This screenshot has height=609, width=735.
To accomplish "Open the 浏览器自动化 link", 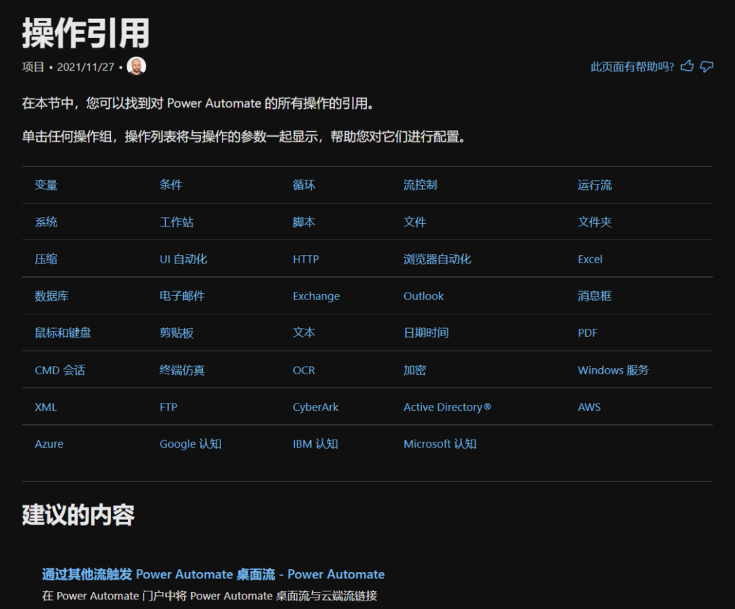I will coord(438,259).
